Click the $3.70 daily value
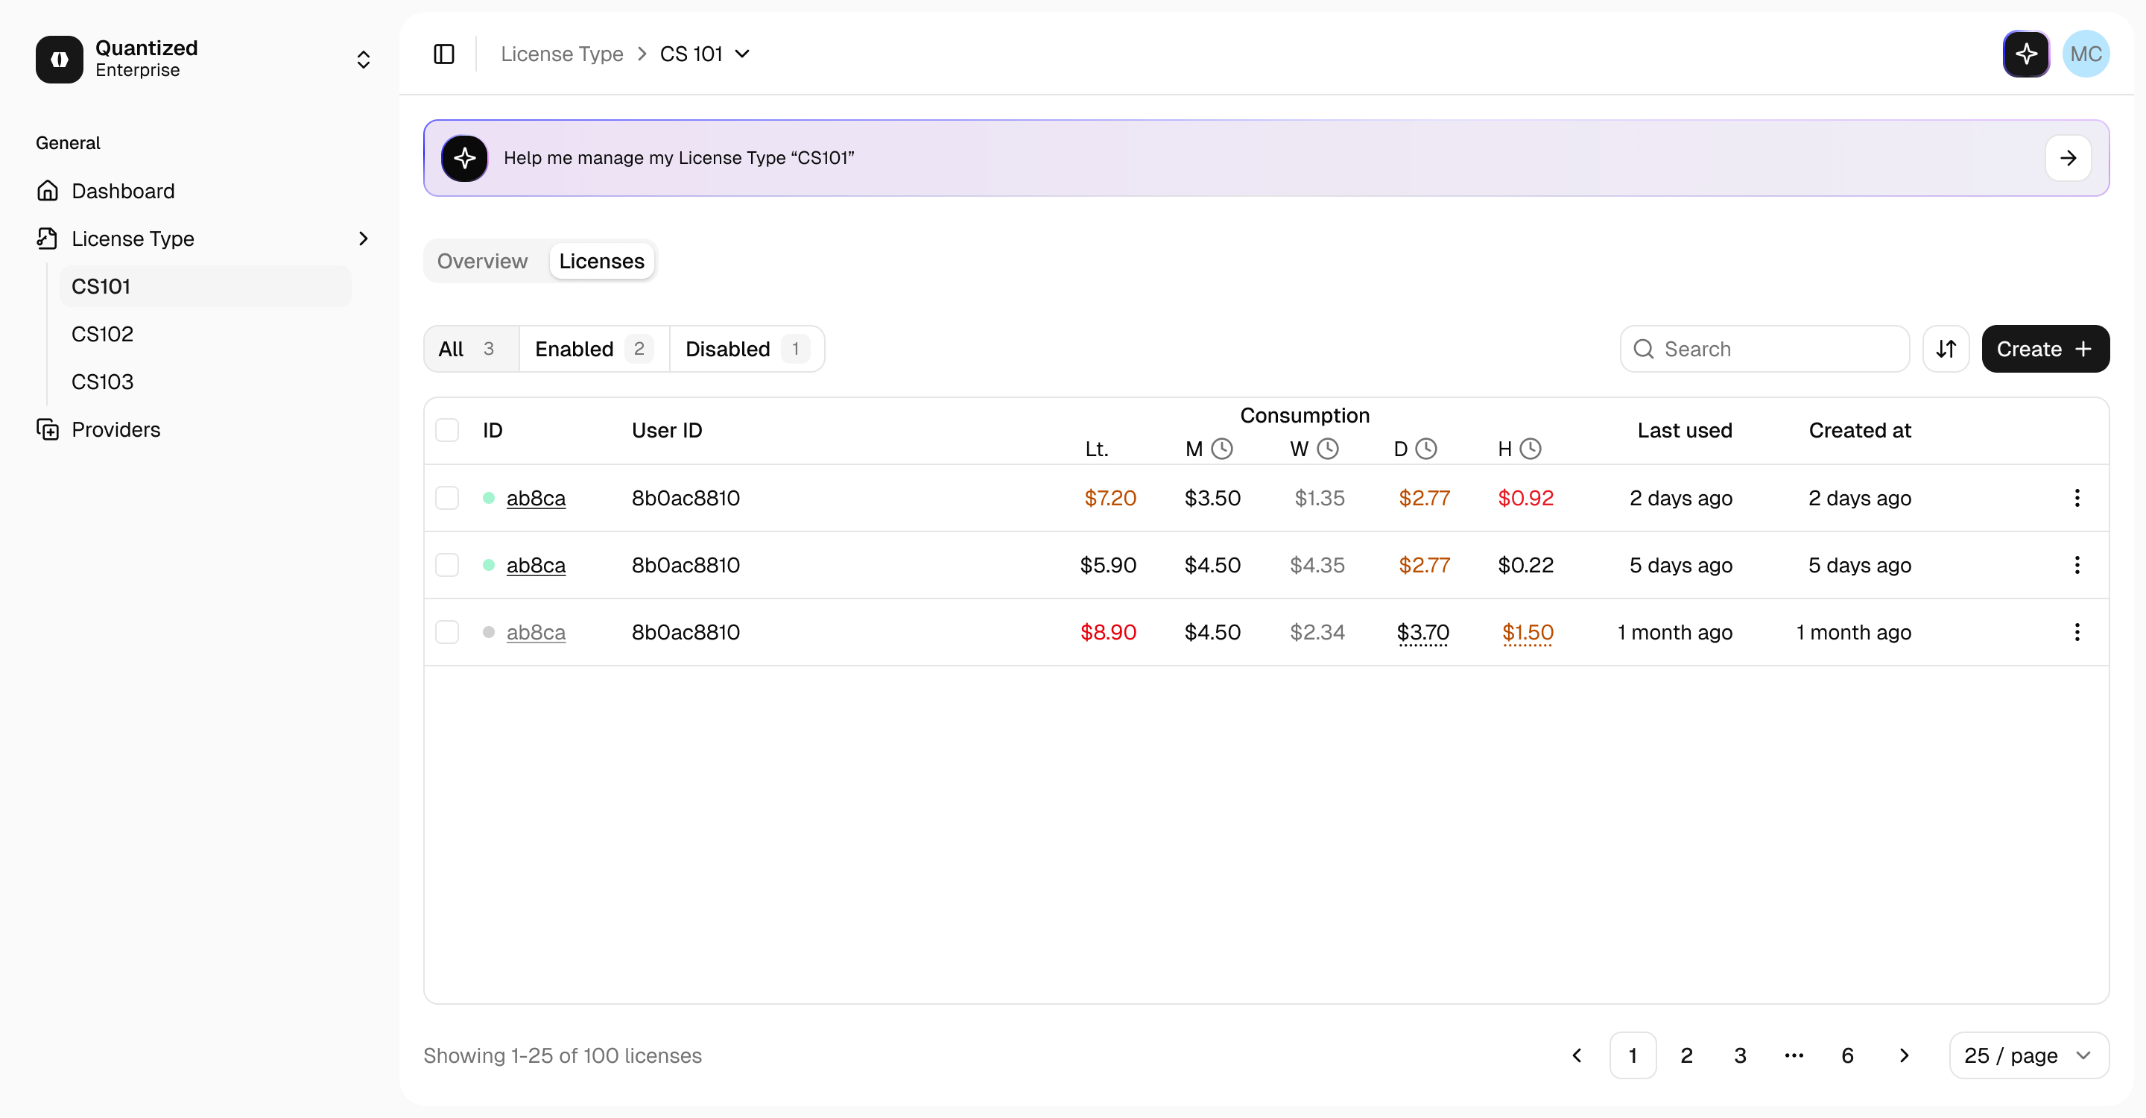Image resolution: width=2146 pixels, height=1118 pixels. (x=1423, y=632)
